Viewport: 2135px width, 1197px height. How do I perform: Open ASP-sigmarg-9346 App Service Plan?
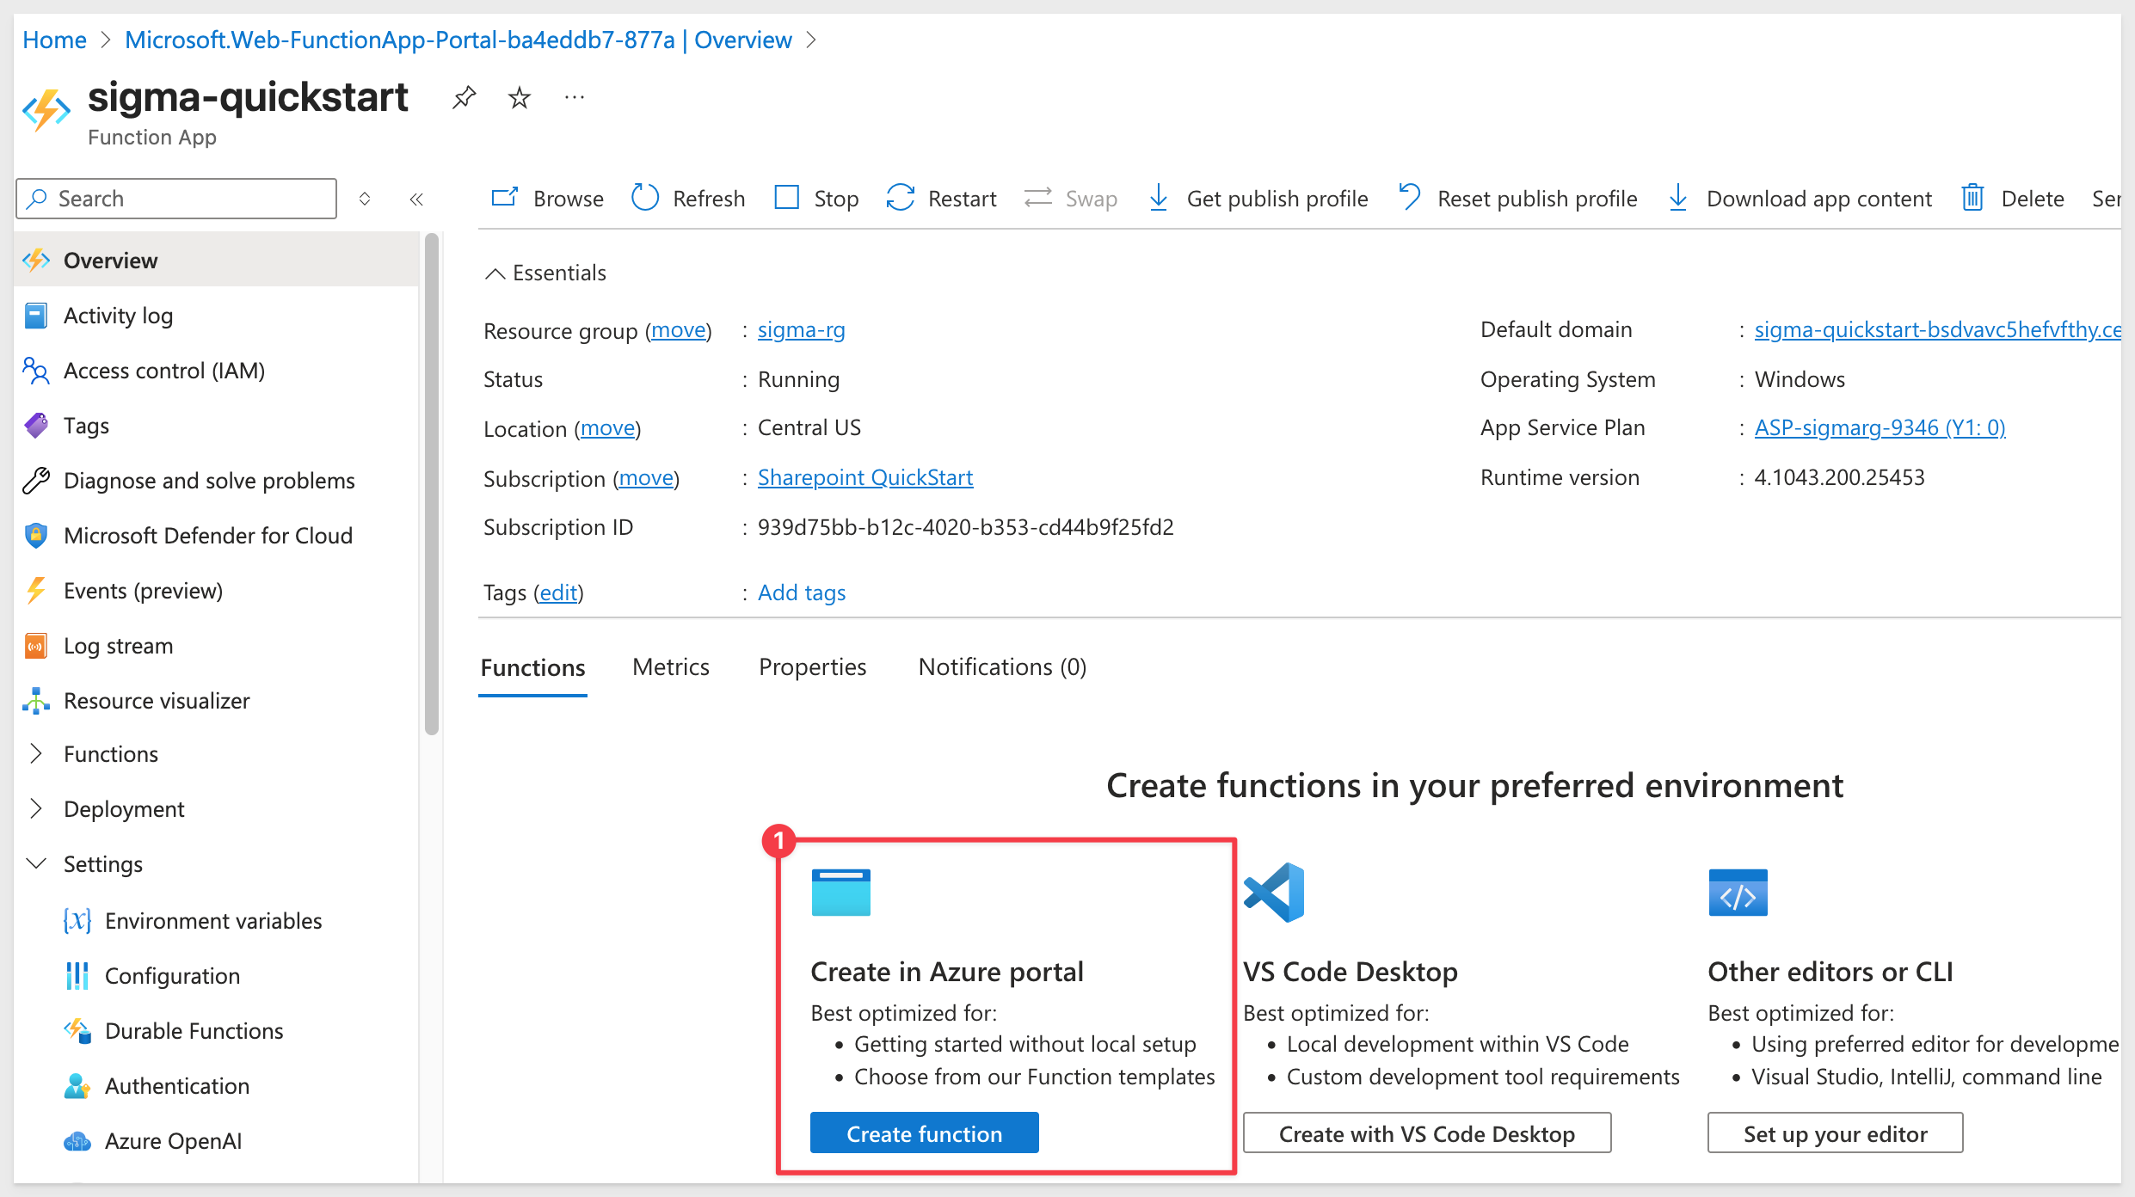(x=1880, y=427)
